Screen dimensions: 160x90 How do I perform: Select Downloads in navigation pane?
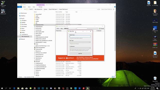pos(24,26)
